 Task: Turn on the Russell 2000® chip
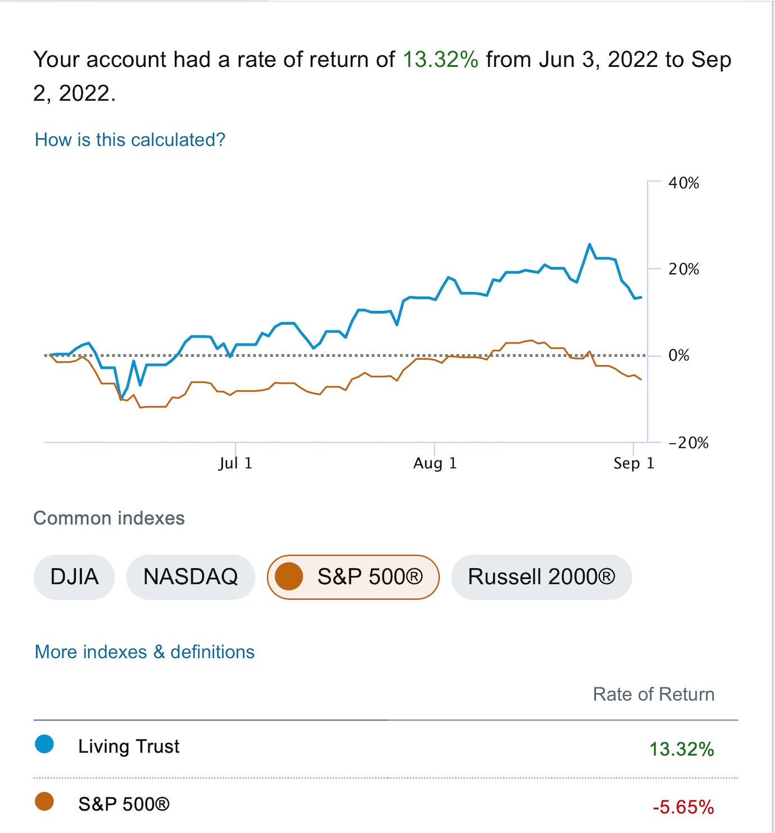(541, 577)
